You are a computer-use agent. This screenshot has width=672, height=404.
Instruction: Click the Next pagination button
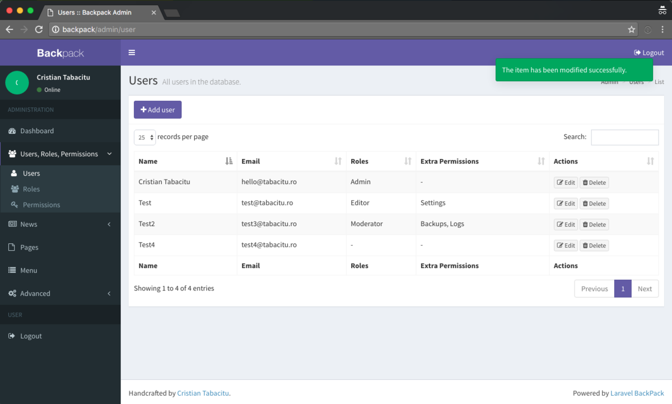pyautogui.click(x=645, y=288)
